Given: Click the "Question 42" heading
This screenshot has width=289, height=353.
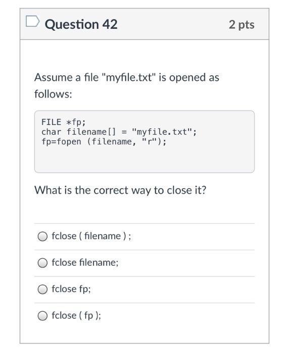Looking at the screenshot, I should (81, 24).
